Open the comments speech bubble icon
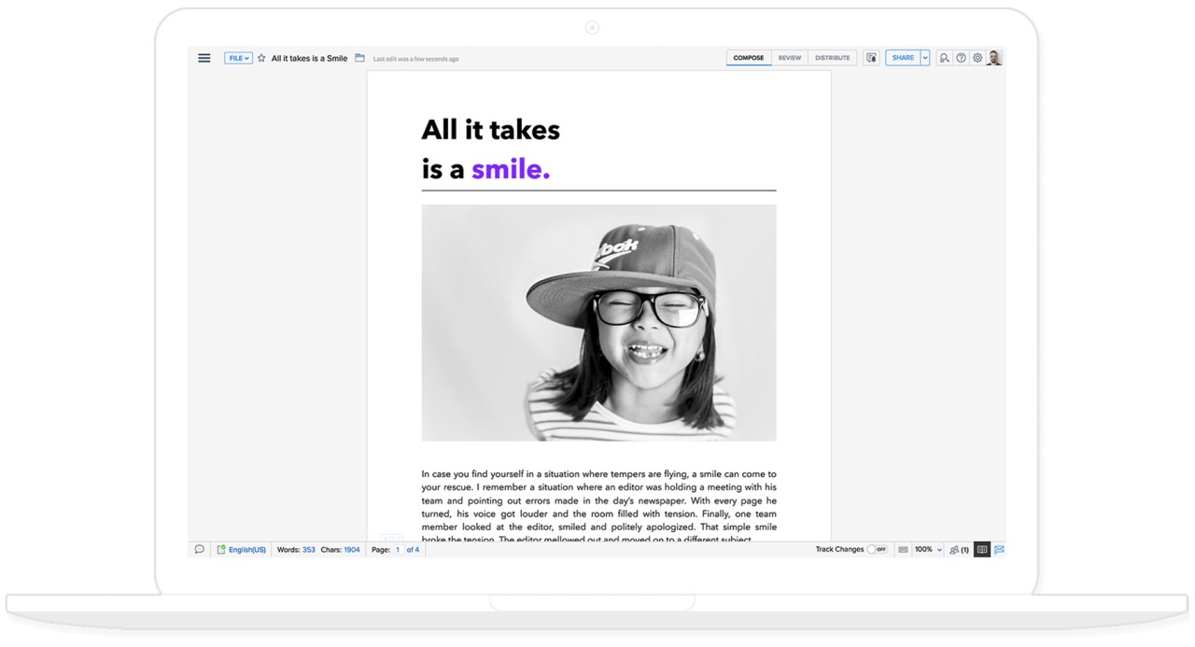This screenshot has width=1195, height=647. [199, 550]
